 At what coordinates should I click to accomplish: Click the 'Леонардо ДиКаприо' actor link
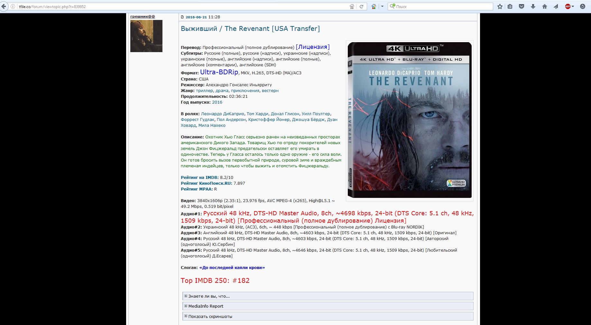pos(222,114)
